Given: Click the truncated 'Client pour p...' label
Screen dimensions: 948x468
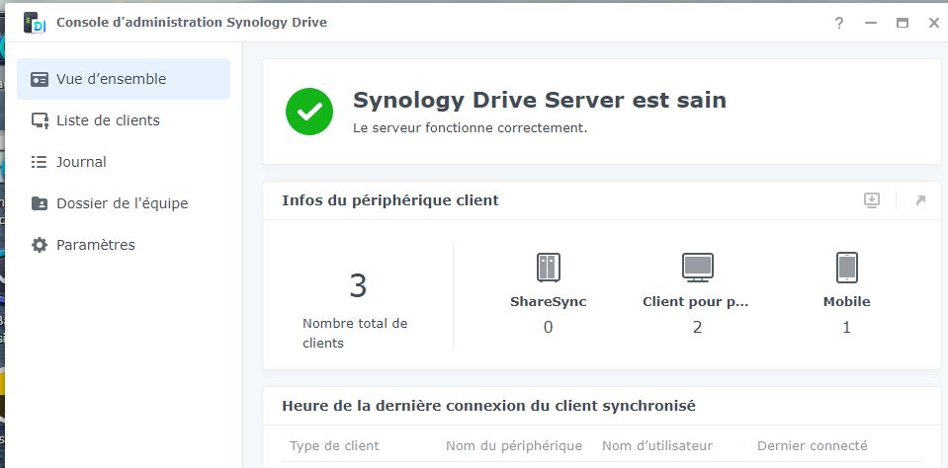Looking at the screenshot, I should click(696, 302).
